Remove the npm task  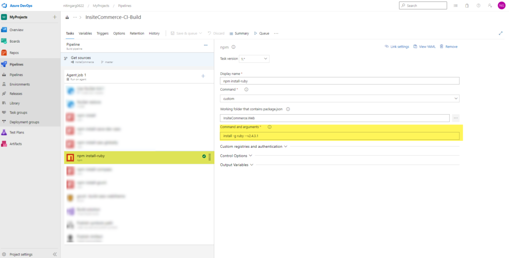coord(449,47)
